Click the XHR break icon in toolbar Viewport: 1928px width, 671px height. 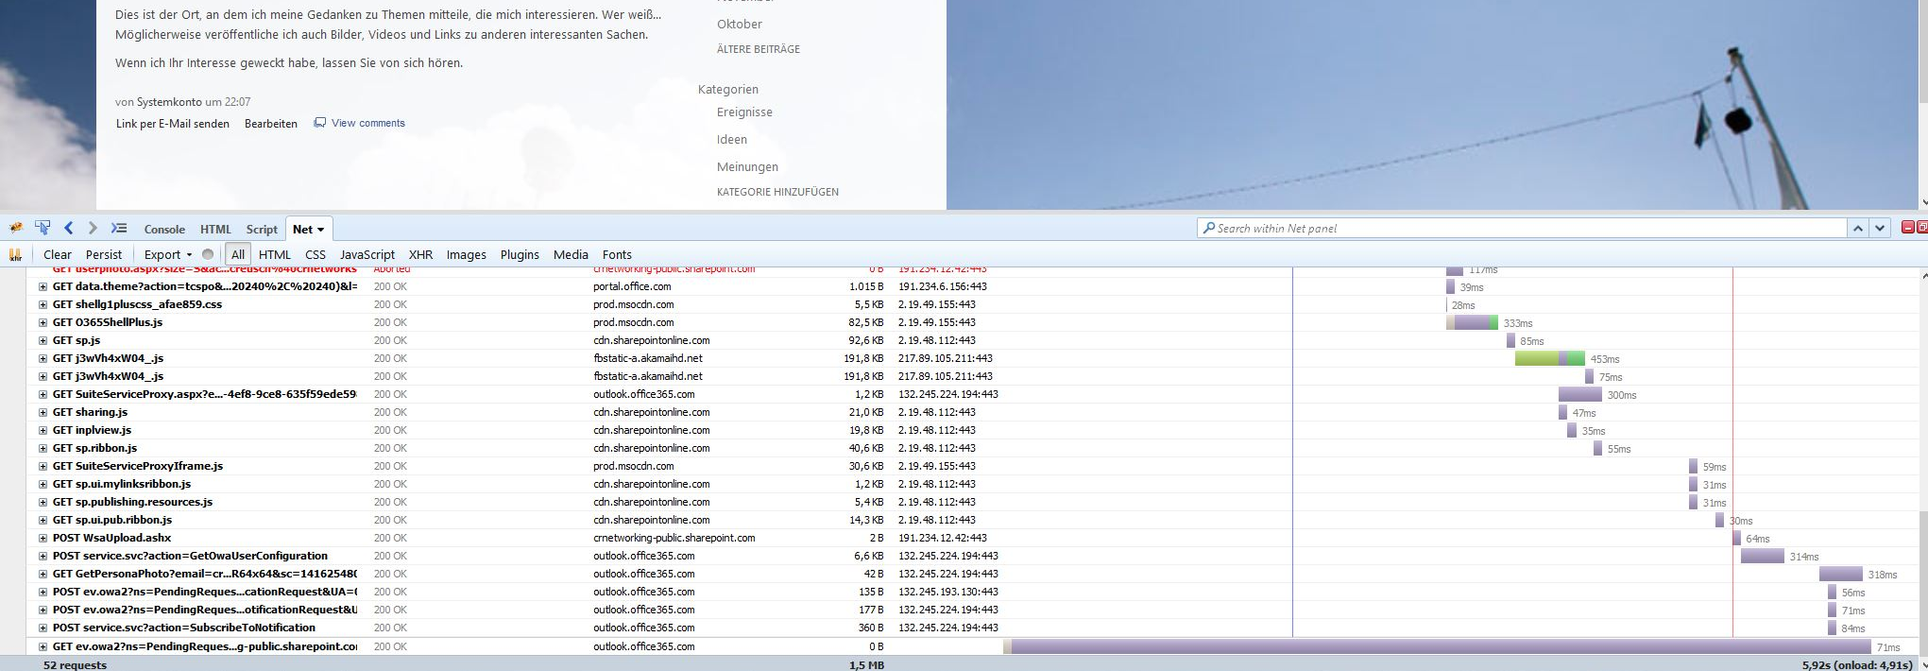(x=15, y=255)
